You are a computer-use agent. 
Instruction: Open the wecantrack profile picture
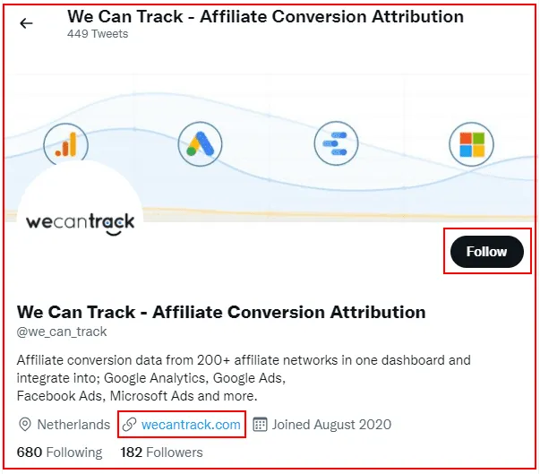coord(81,222)
